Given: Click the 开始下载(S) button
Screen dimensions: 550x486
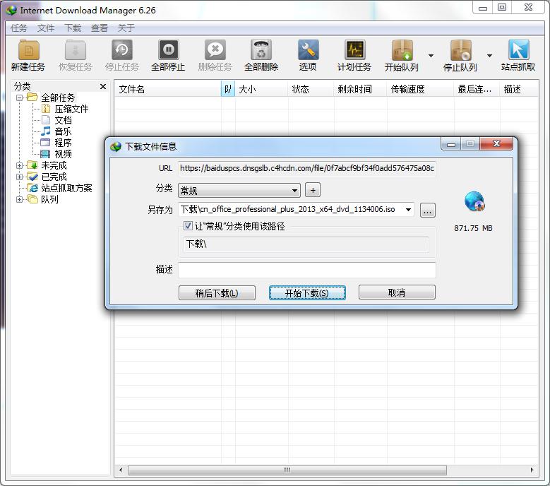Looking at the screenshot, I should coord(307,292).
